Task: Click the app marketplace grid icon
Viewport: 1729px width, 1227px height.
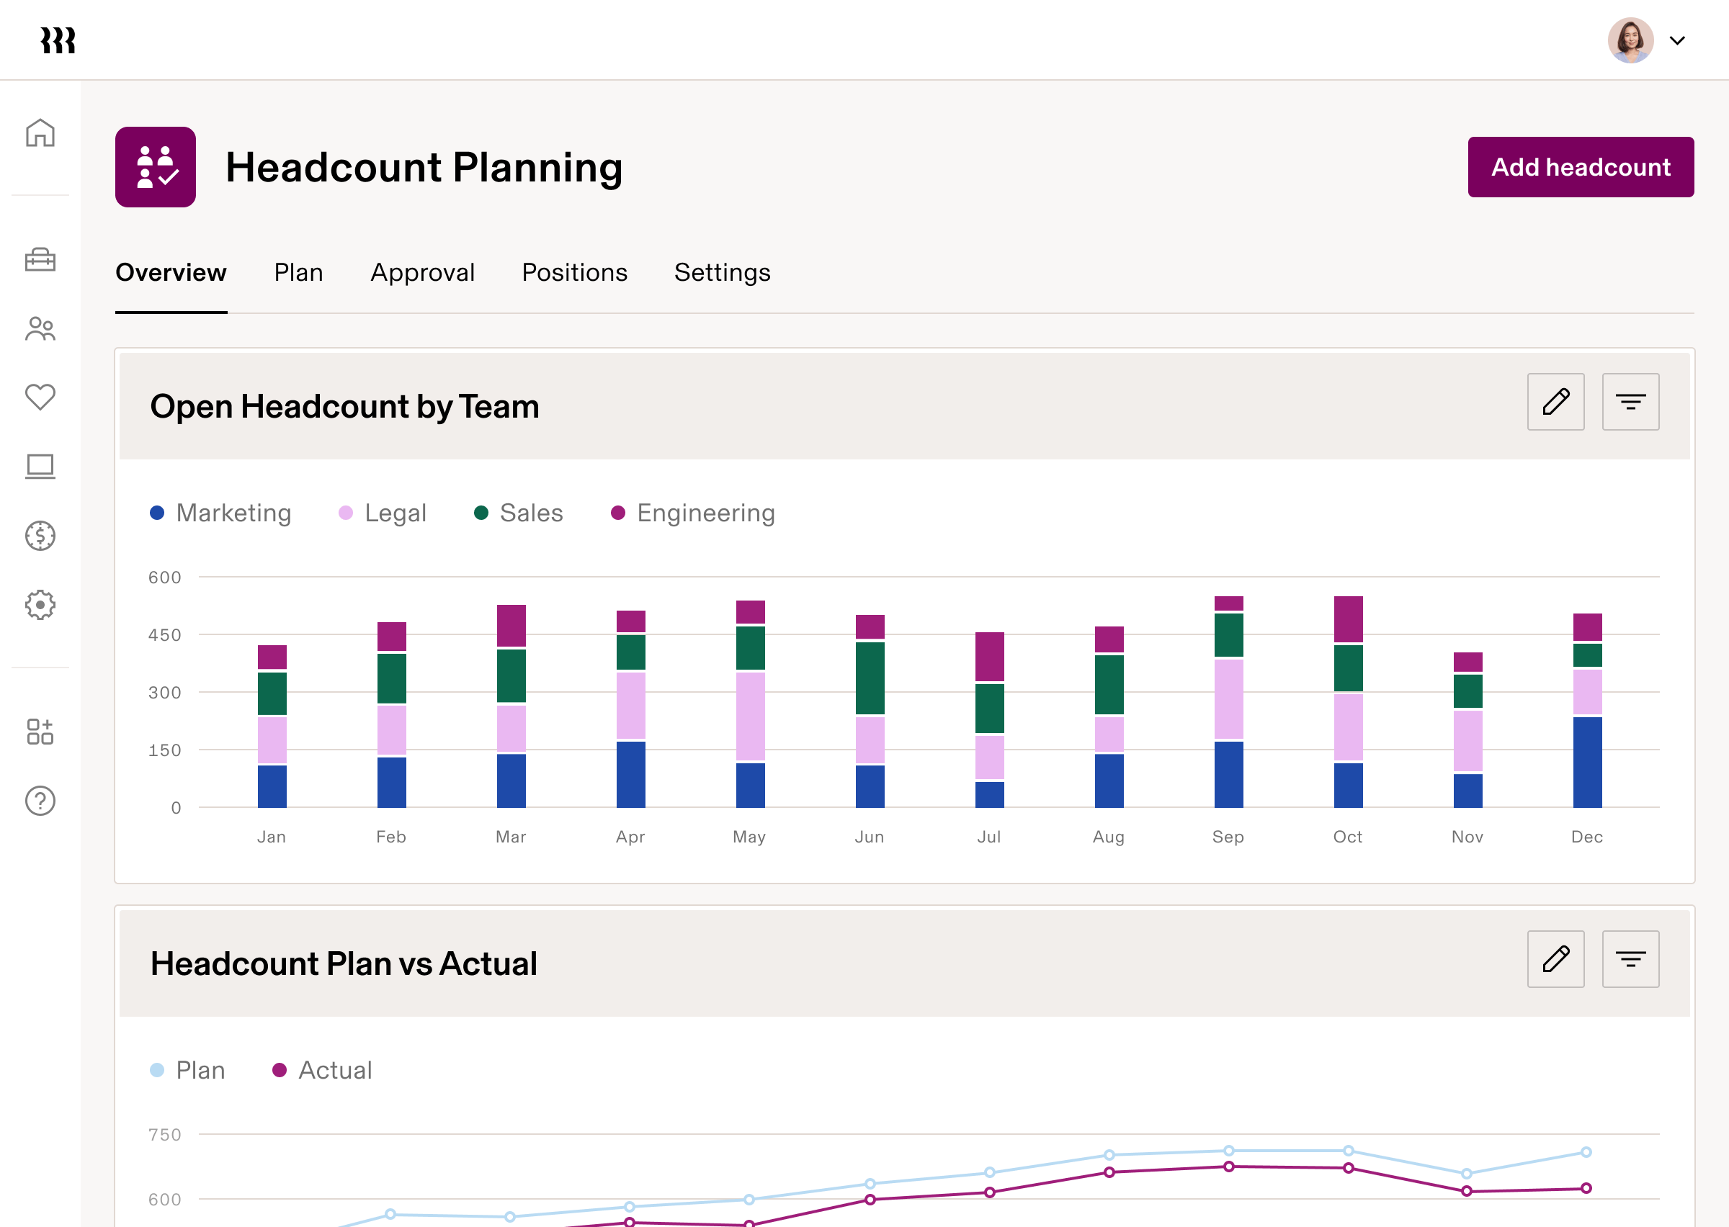Action: pos(40,731)
